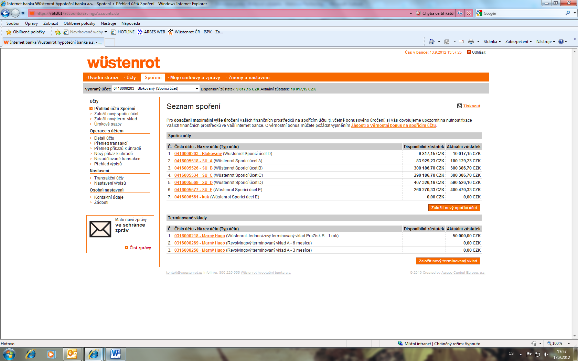Click the Read mail icon in toolbar
Screen dimensions: 578x361
pyautogui.click(x=461, y=42)
